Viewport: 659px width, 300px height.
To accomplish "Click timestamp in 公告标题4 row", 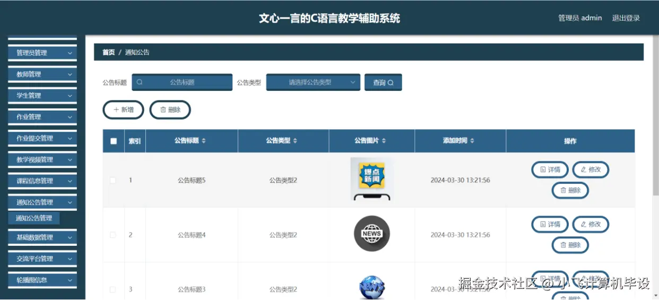I will coord(460,235).
